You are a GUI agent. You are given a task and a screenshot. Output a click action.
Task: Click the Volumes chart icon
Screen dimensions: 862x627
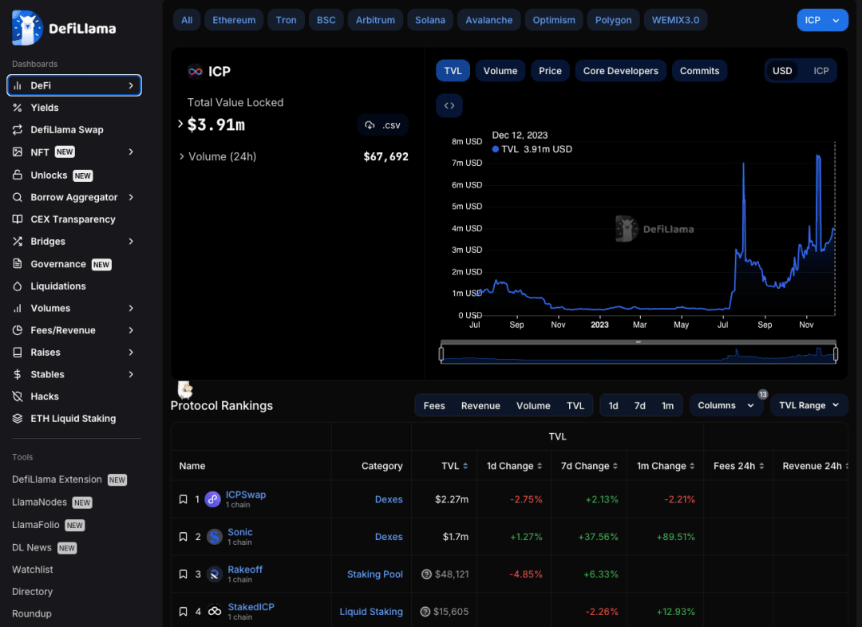pyautogui.click(x=18, y=308)
